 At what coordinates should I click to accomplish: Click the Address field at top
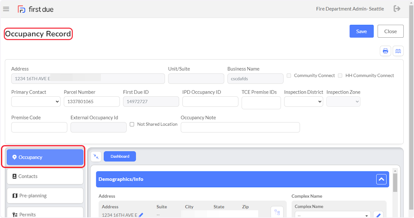[88, 78]
